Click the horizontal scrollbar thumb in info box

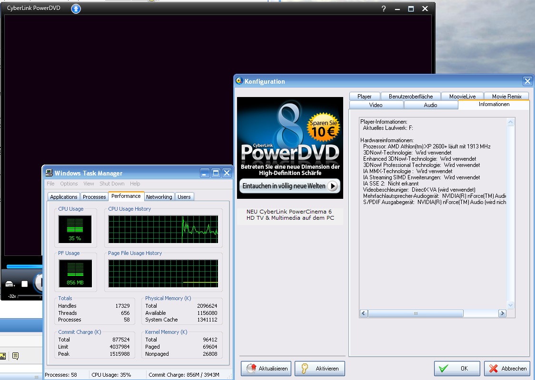pyautogui.click(x=416, y=313)
